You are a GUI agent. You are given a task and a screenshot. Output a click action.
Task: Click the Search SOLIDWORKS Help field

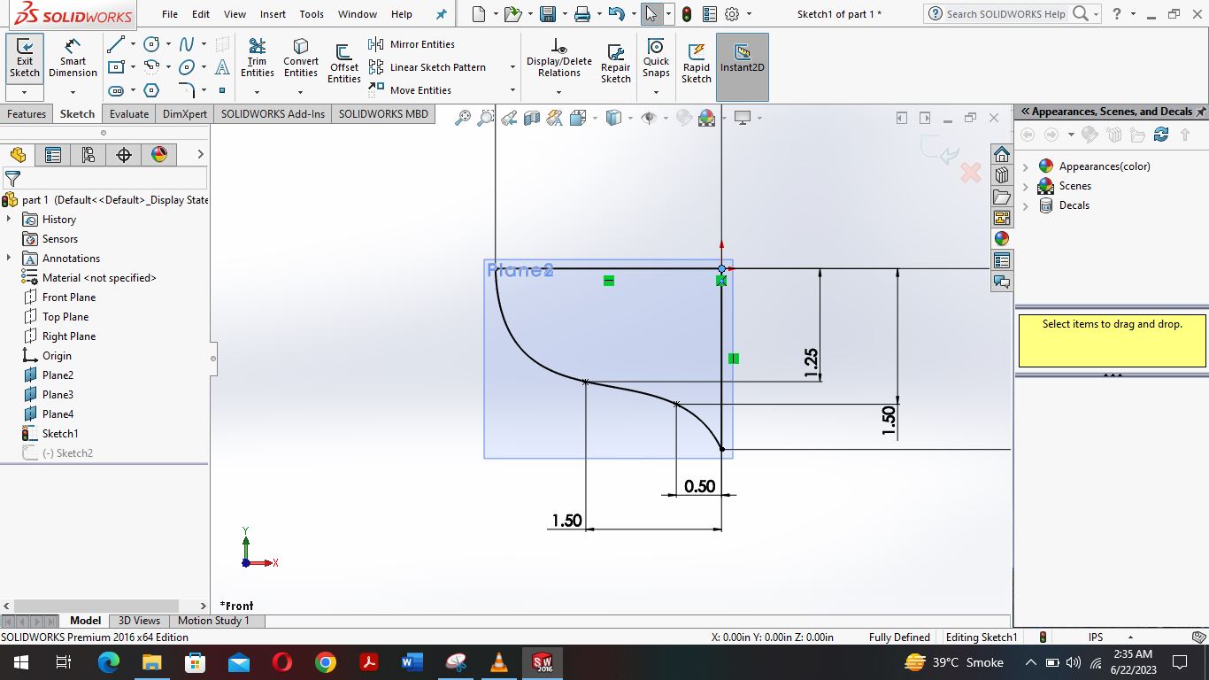(x=1005, y=14)
